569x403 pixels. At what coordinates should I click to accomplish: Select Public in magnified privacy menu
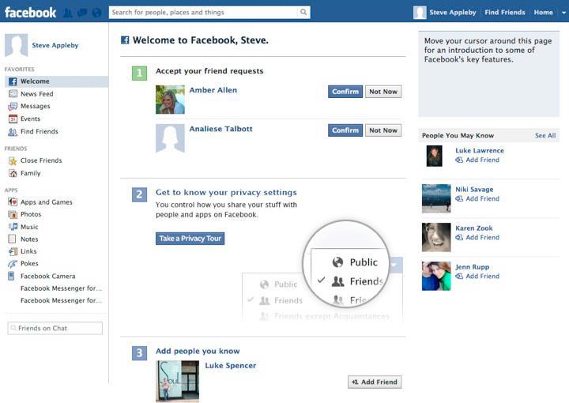(x=356, y=262)
